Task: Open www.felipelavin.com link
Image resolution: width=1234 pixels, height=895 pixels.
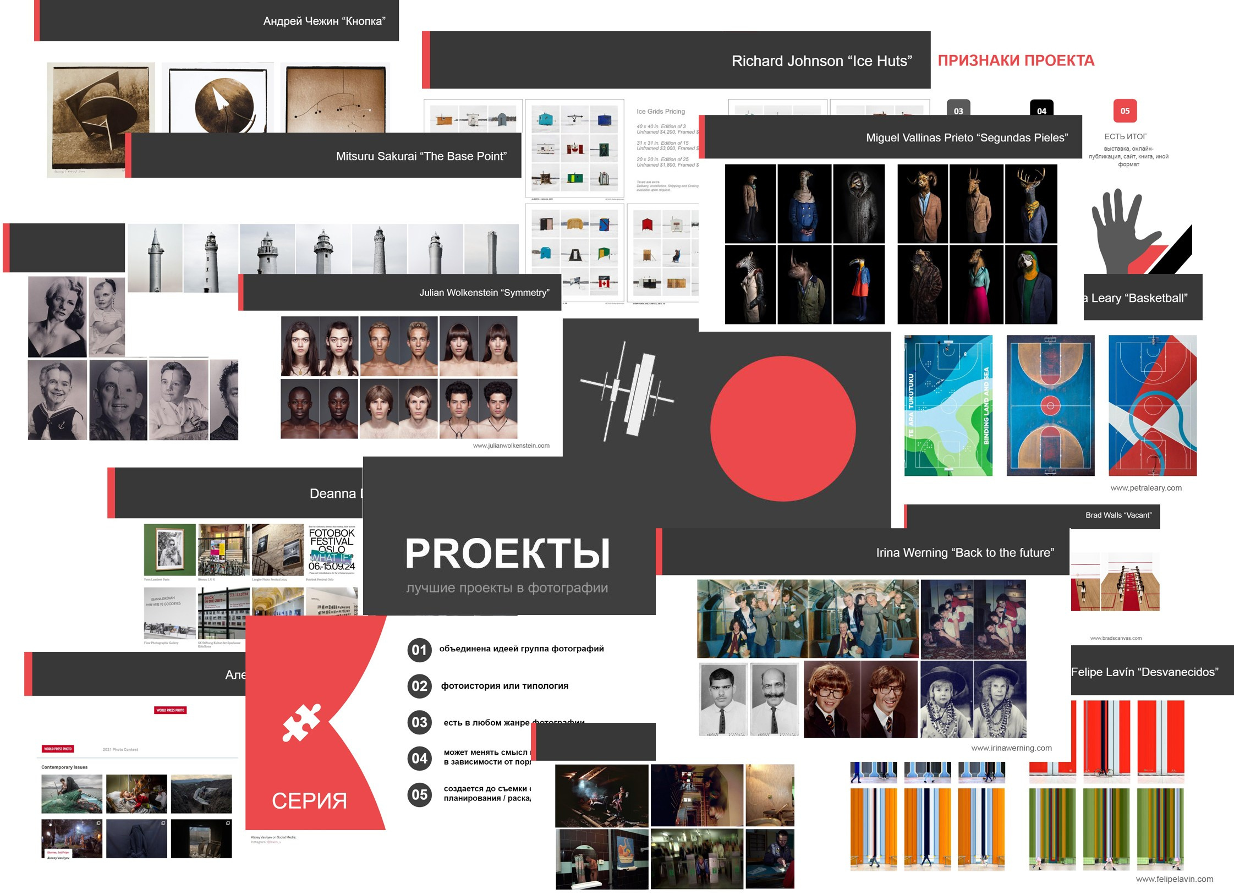Action: click(1175, 879)
